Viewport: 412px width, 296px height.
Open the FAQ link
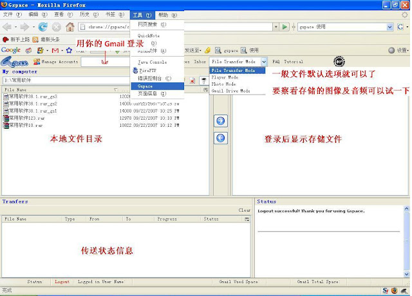point(276,62)
